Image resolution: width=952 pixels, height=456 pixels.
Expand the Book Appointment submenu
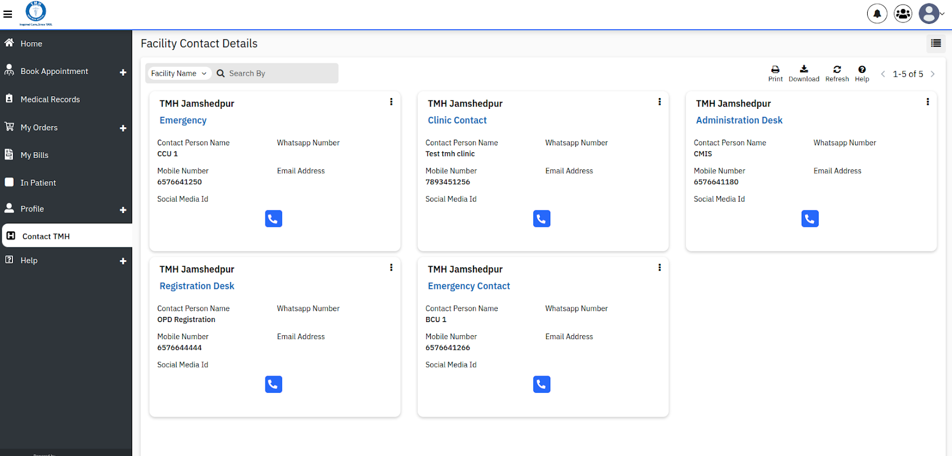[123, 72]
